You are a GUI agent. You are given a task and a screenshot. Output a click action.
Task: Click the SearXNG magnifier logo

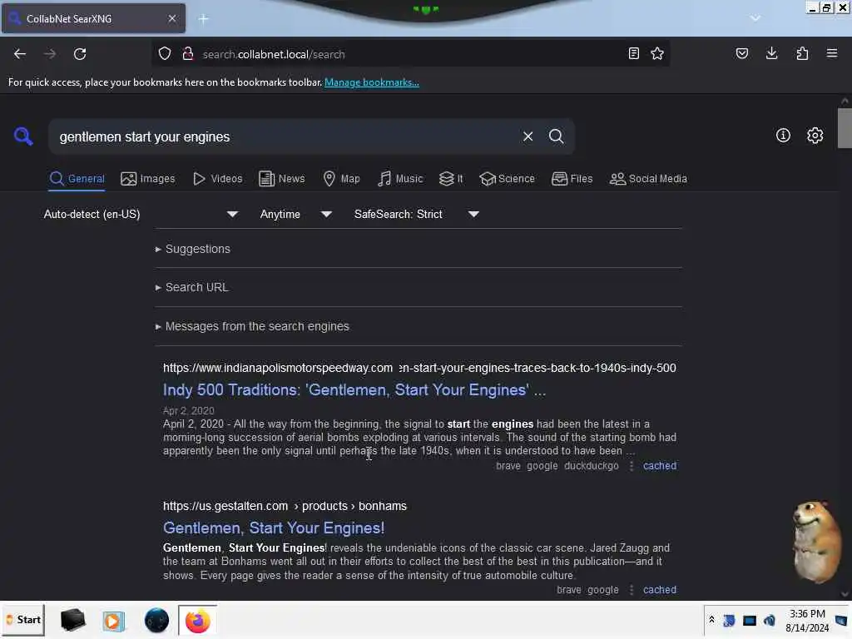click(x=23, y=136)
